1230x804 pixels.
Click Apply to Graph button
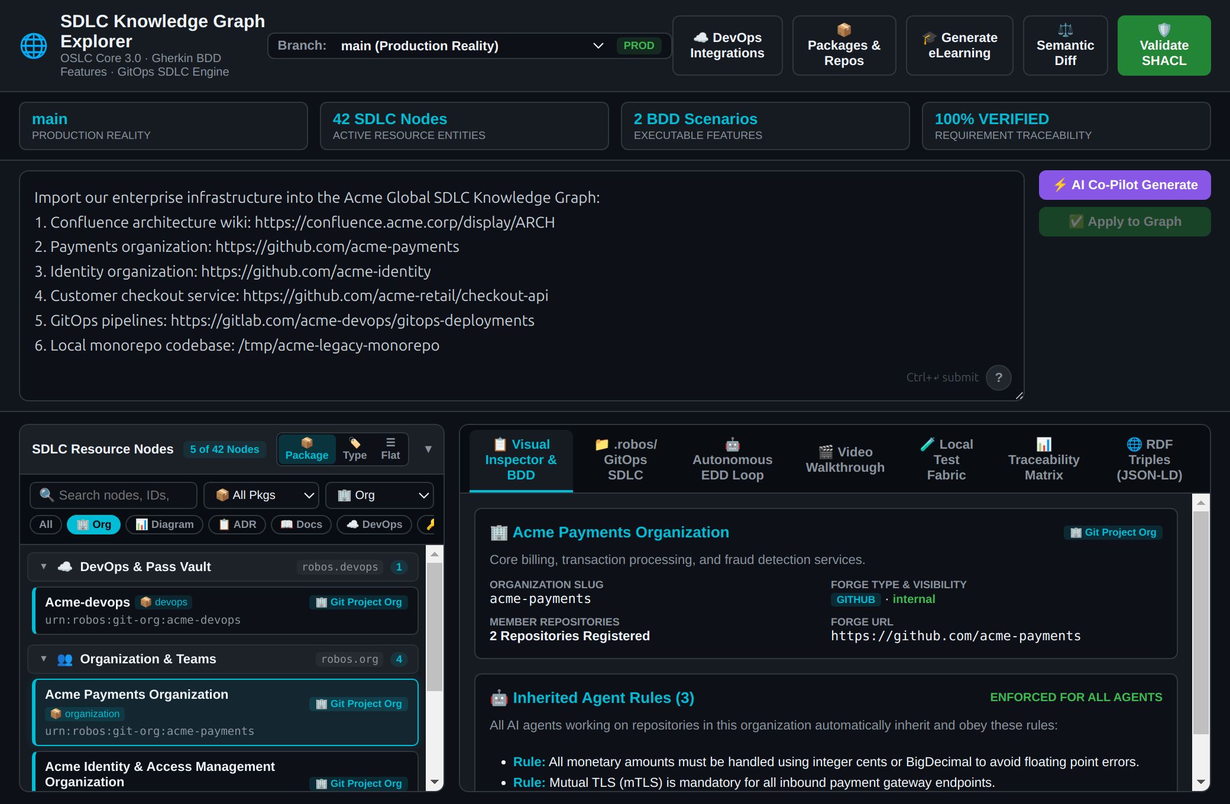click(x=1125, y=222)
